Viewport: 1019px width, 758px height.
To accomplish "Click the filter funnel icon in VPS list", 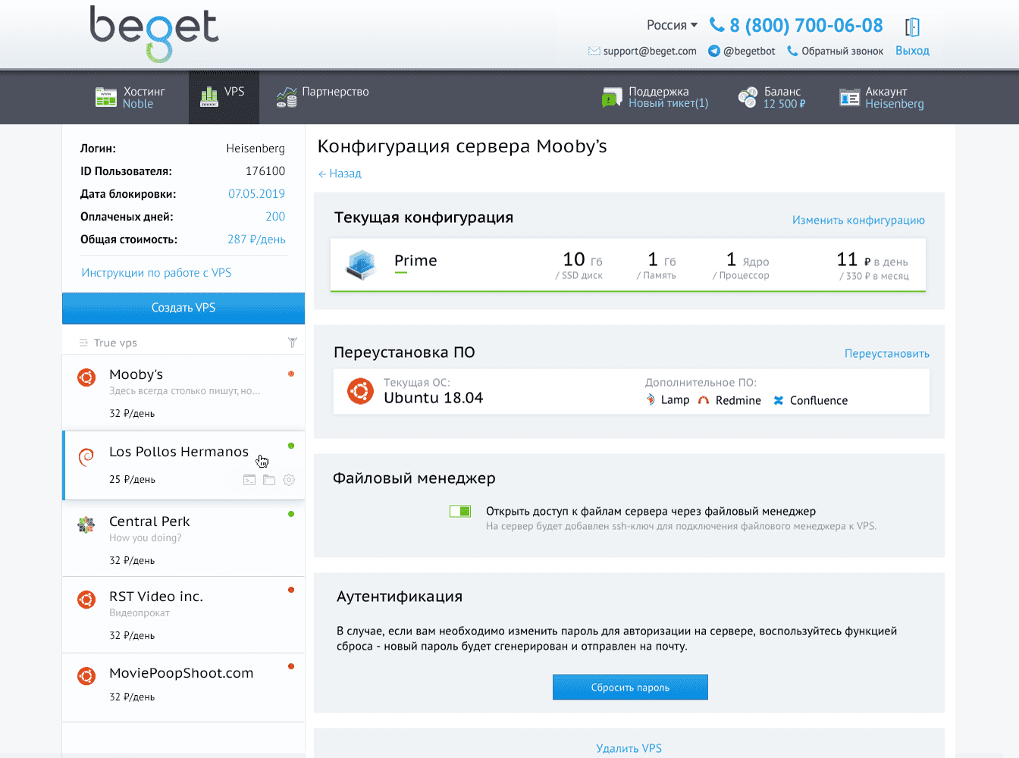I will tap(293, 343).
